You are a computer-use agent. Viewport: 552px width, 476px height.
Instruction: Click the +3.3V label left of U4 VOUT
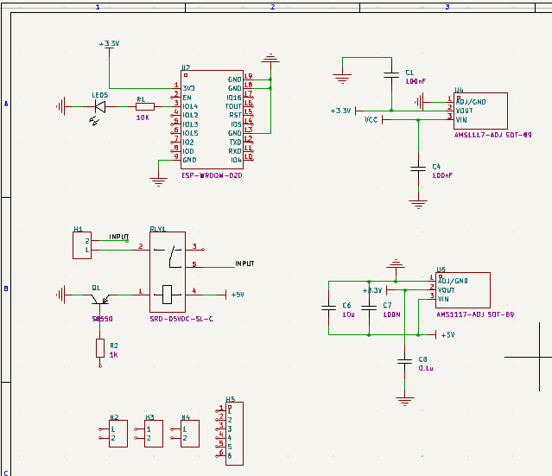point(340,111)
